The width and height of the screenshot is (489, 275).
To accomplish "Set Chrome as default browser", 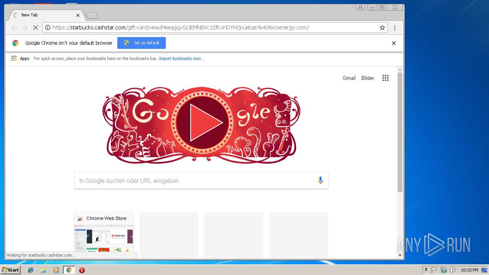I will 141,43.
